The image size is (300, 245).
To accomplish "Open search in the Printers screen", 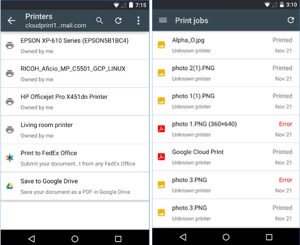I will pyautogui.click(x=99, y=21).
